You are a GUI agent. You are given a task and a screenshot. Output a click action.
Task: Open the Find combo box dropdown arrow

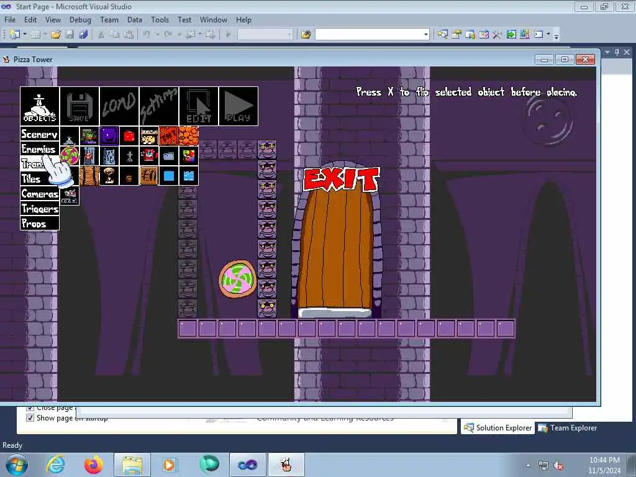[x=426, y=35]
